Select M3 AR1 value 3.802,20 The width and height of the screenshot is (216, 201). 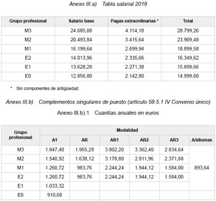[x=114, y=149]
